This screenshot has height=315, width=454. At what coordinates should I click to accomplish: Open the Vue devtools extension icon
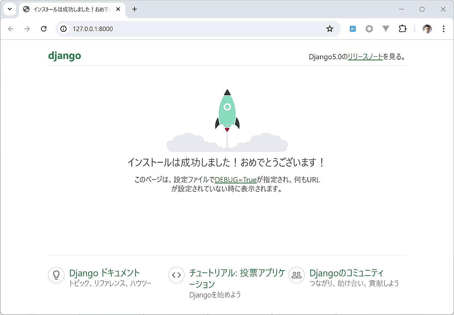click(x=386, y=29)
